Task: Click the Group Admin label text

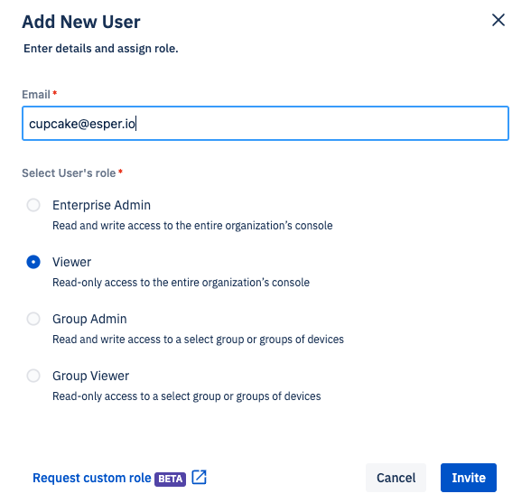Action: point(89,319)
